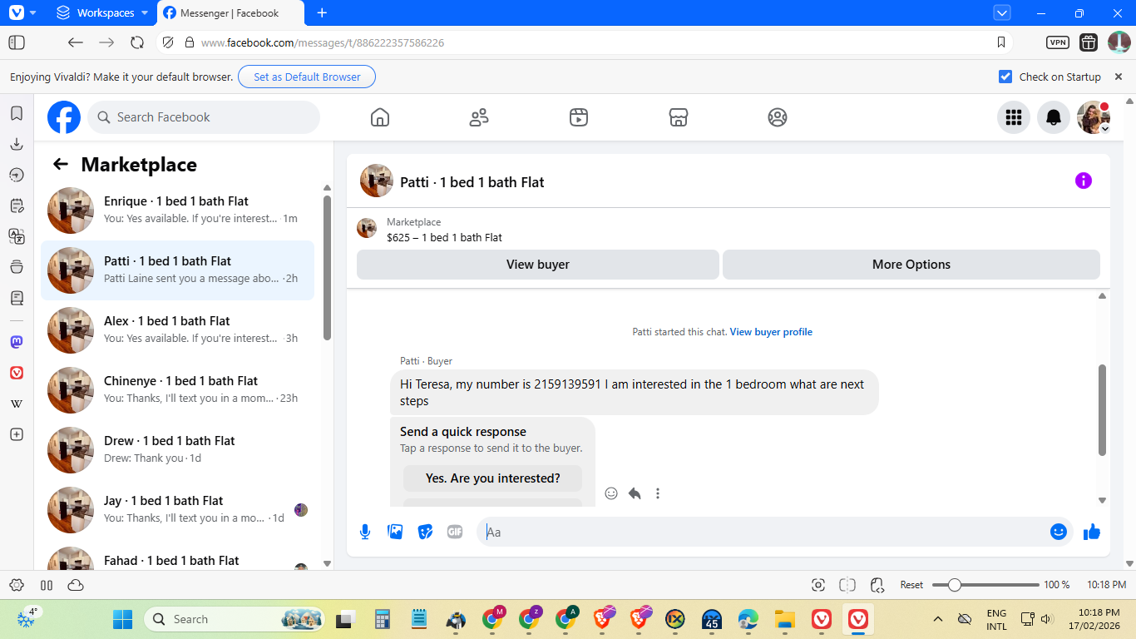1136x639 pixels.
Task: Click the Facebook logo
Action: tap(64, 117)
